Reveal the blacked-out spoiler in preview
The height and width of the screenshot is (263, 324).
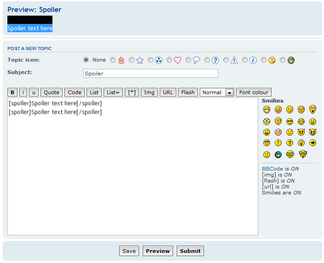point(30,20)
